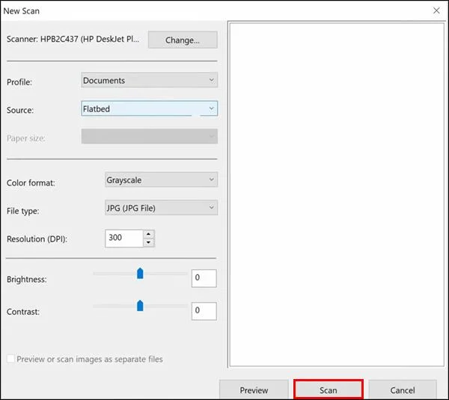
Task: Click the Resolution (DPI): label
Action: click(37, 239)
